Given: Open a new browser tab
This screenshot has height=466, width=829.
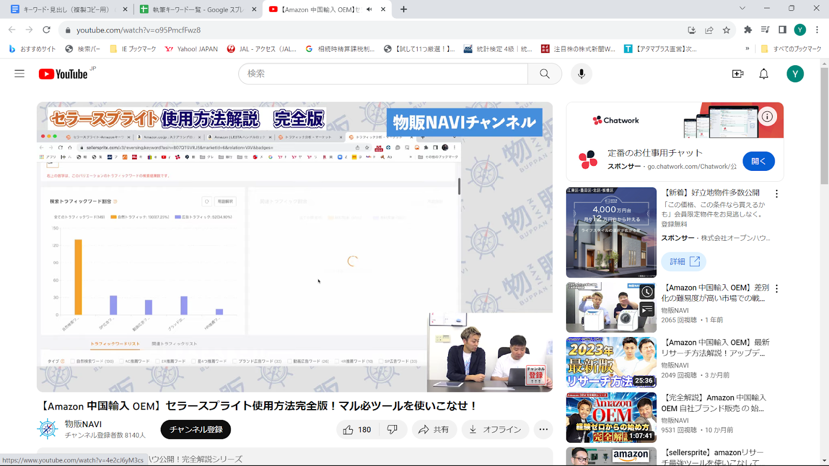Looking at the screenshot, I should tap(404, 9).
